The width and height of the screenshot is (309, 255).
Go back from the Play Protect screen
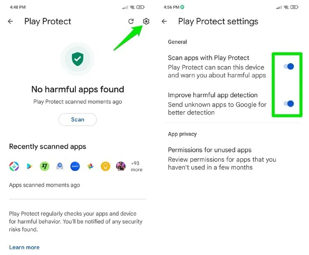(10, 21)
